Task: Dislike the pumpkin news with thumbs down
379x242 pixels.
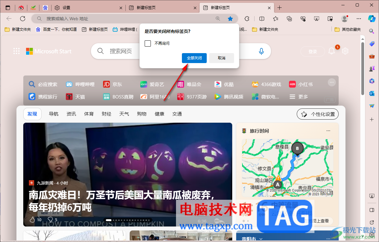Action: (x=50, y=220)
